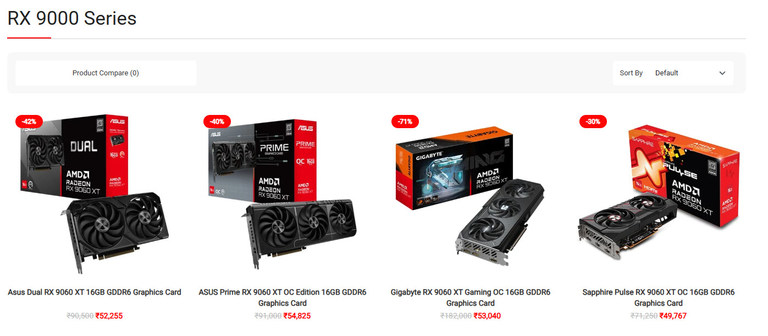Click Sapphire Pulse RX 9060 XT OC title

tap(659, 298)
